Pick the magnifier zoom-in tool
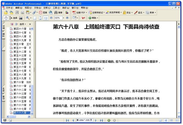 pyautogui.click(x=28, y=18)
